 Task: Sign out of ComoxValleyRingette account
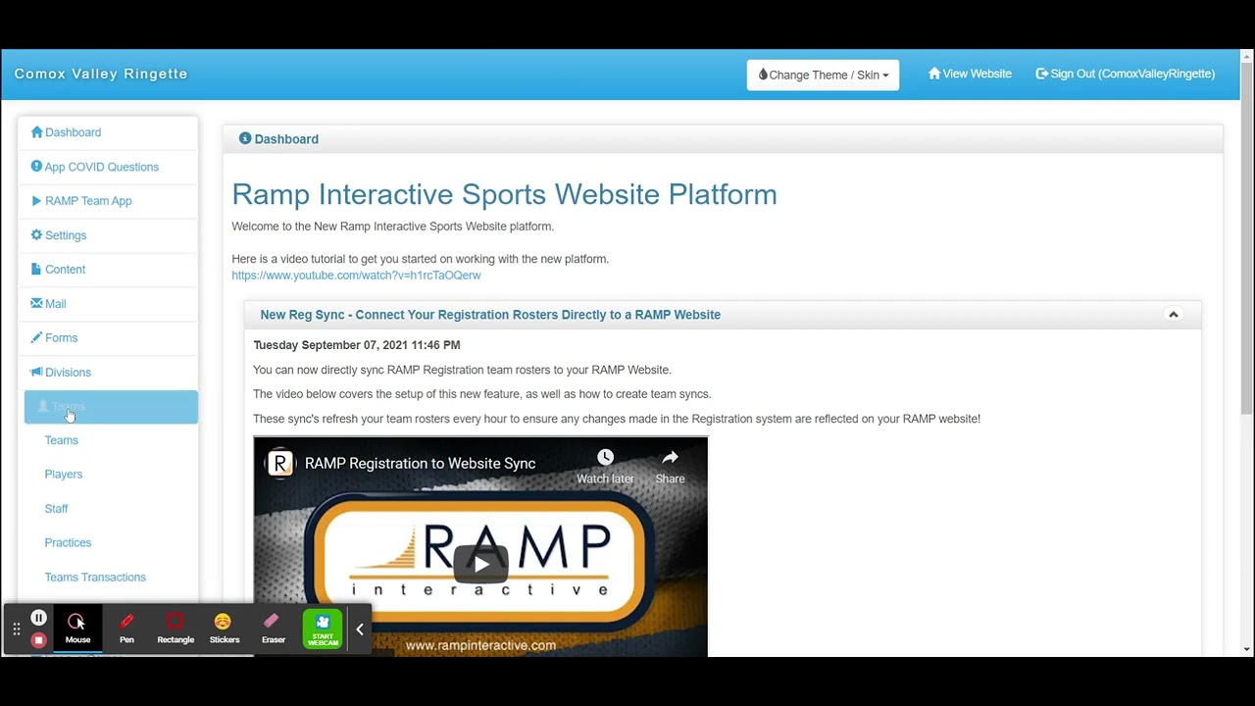click(x=1126, y=74)
